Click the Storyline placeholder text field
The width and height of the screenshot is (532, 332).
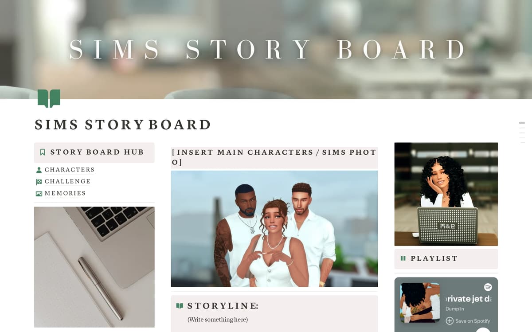click(x=218, y=320)
